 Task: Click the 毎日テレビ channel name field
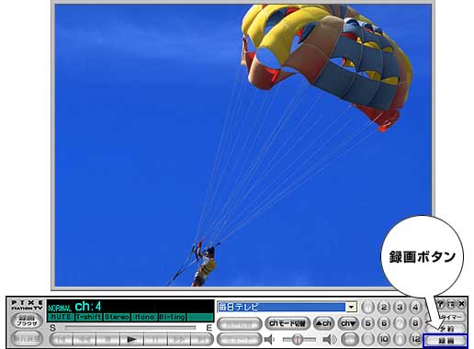(281, 307)
